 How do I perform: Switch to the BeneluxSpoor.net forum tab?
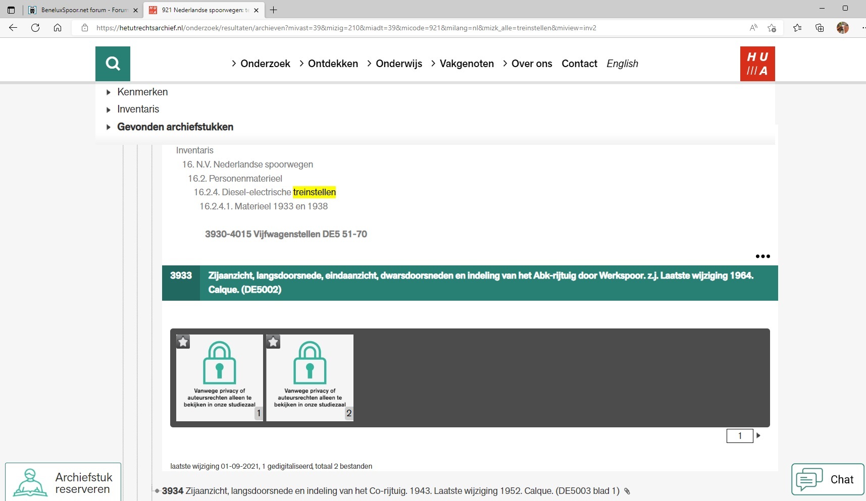click(x=83, y=10)
